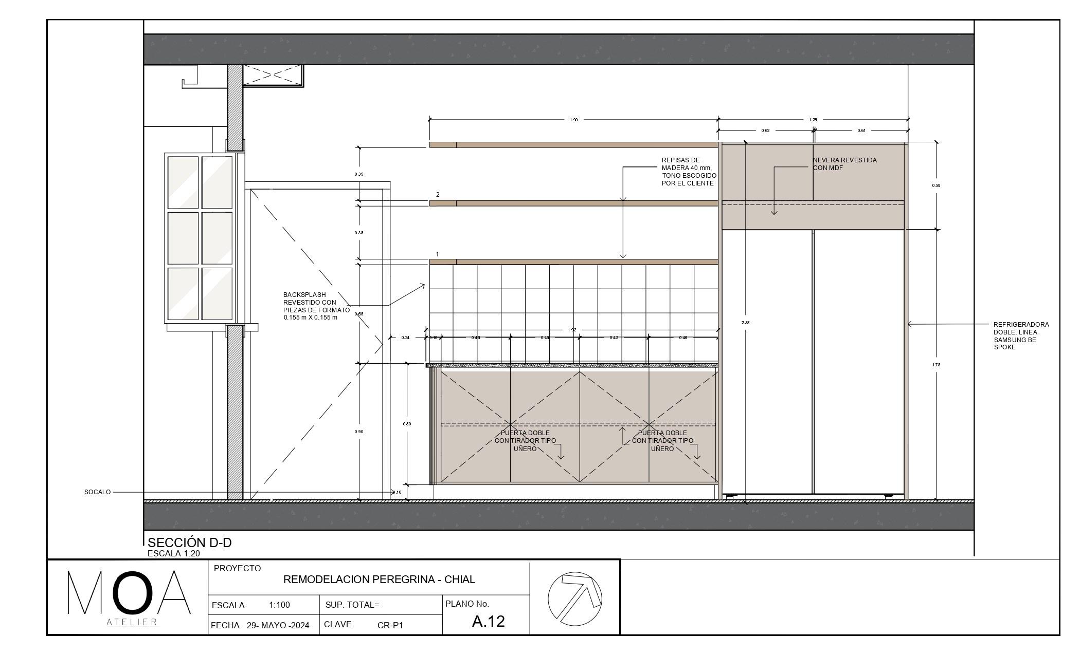Viewport: 1080px width, 655px height.
Task: Click the NEVERA REVESTIDA CON MDF note
Action: point(844,164)
